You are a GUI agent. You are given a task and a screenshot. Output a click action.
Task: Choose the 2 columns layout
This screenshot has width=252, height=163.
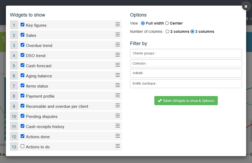[167, 31]
